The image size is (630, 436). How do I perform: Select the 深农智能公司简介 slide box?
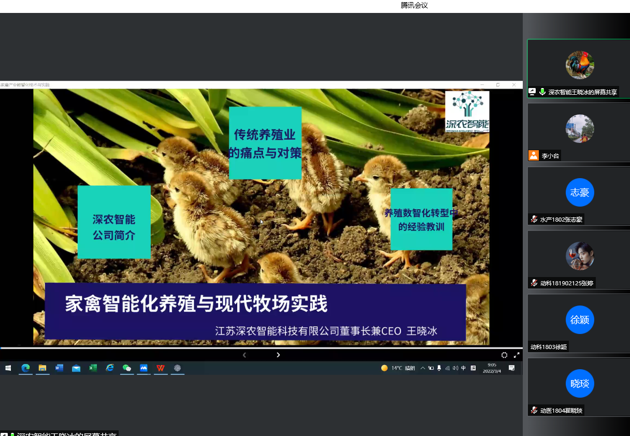coord(114,222)
